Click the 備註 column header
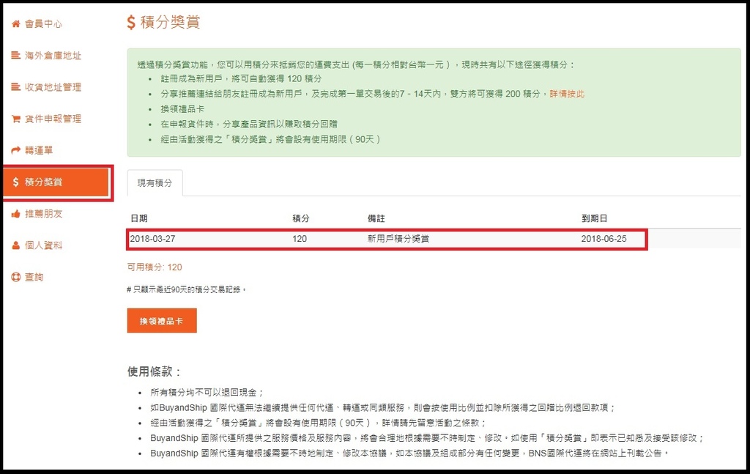 coord(376,218)
